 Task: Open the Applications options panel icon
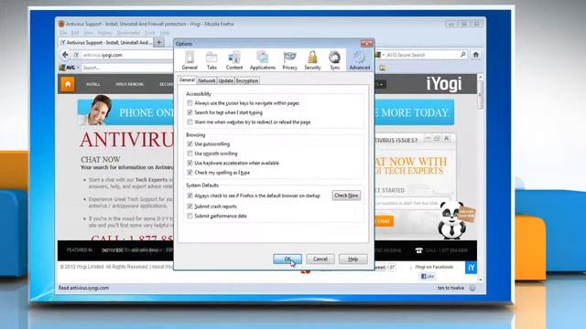tap(263, 60)
